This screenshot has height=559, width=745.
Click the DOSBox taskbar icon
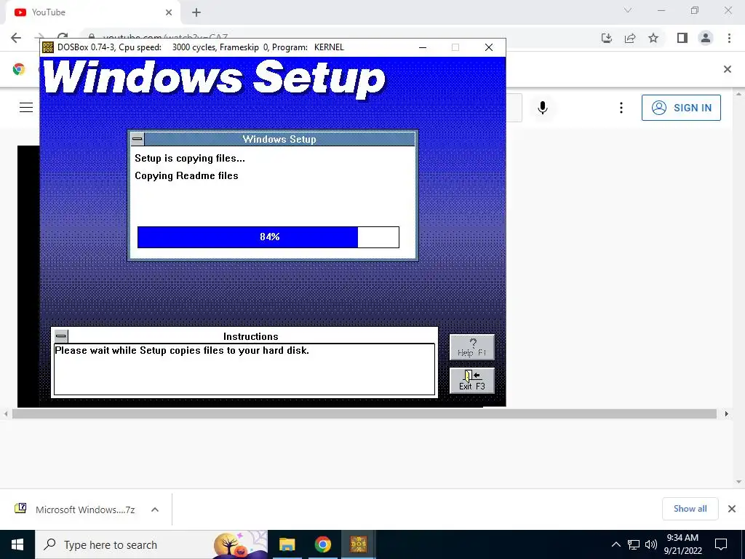(x=358, y=544)
